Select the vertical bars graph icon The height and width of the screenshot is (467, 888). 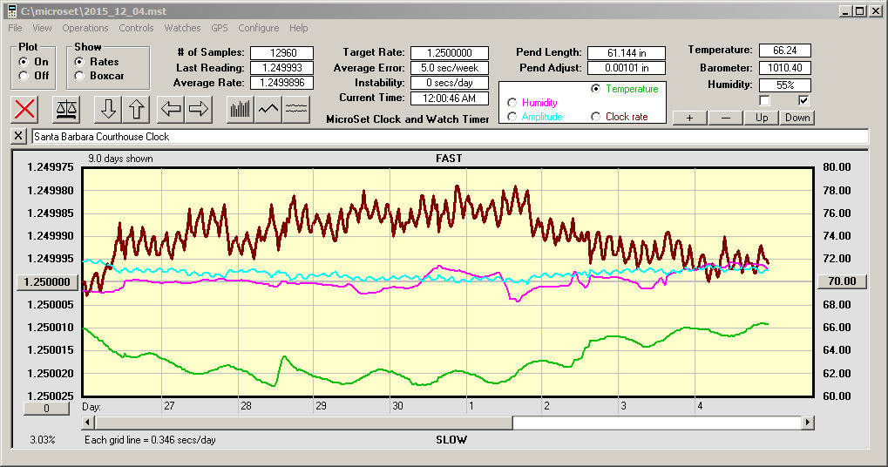(240, 109)
